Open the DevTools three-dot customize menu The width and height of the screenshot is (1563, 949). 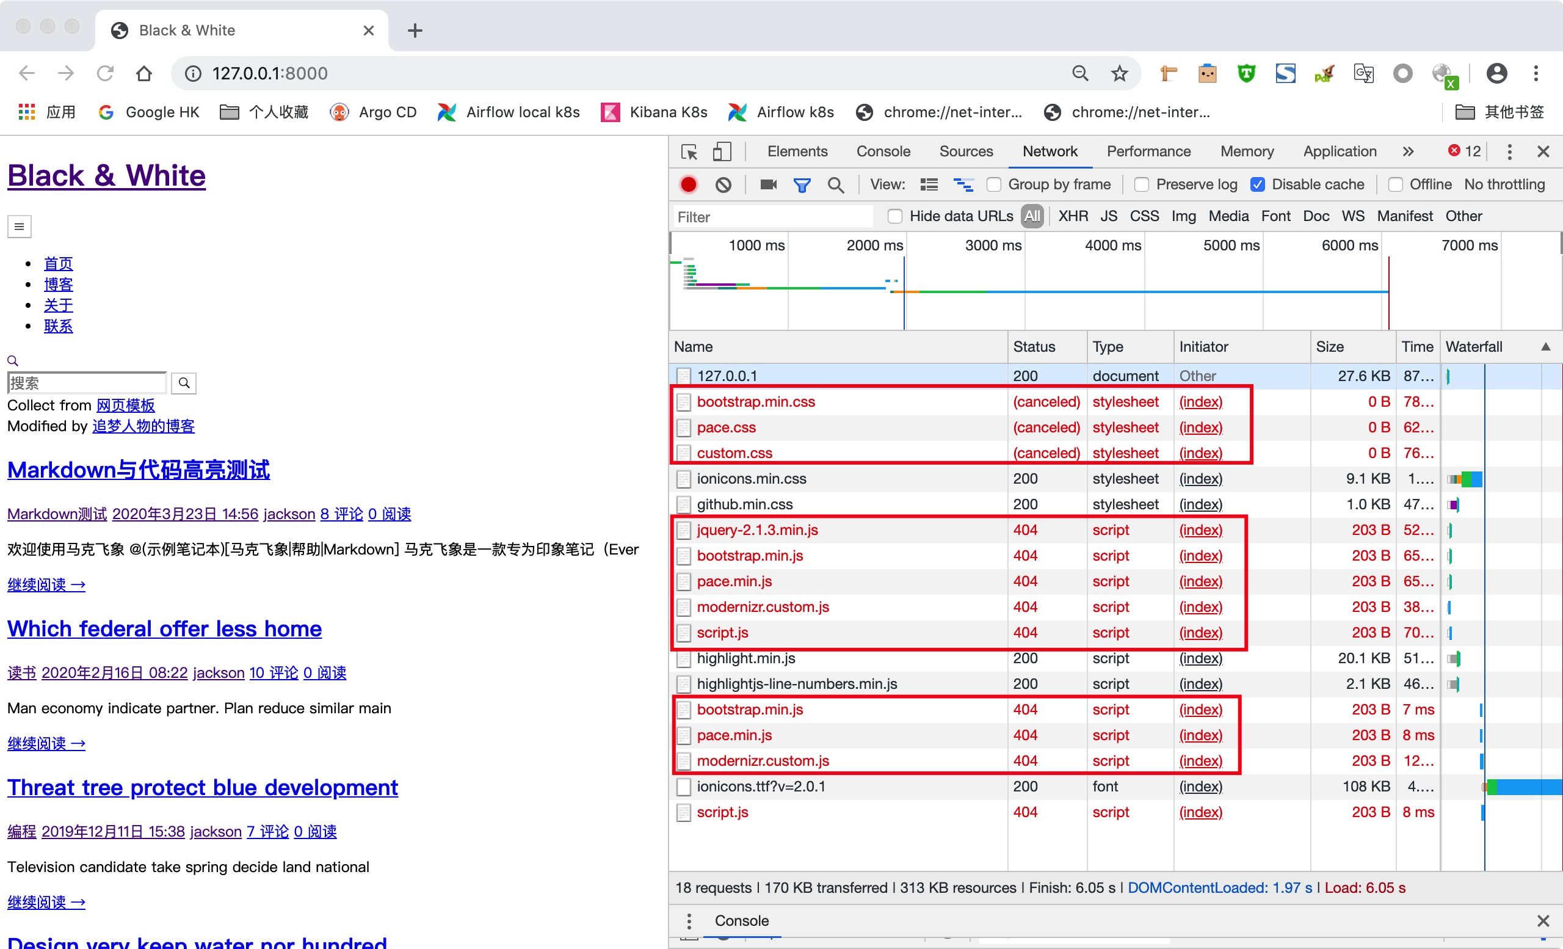tap(1510, 151)
